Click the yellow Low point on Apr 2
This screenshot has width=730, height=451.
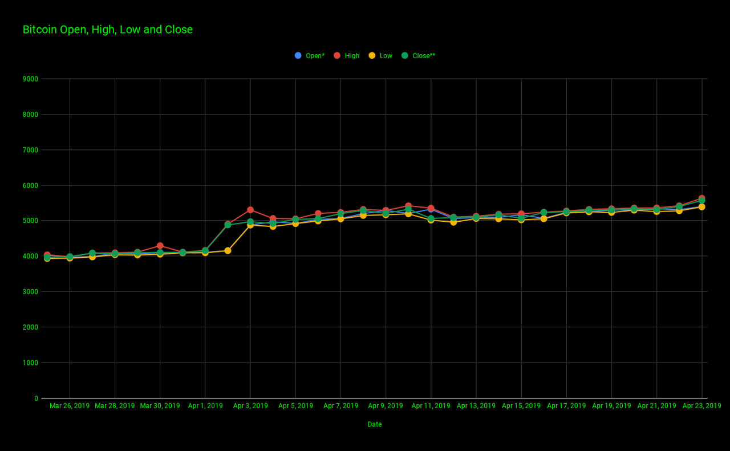tap(228, 251)
